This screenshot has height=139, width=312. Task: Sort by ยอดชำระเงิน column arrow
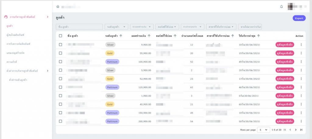pos(149,36)
